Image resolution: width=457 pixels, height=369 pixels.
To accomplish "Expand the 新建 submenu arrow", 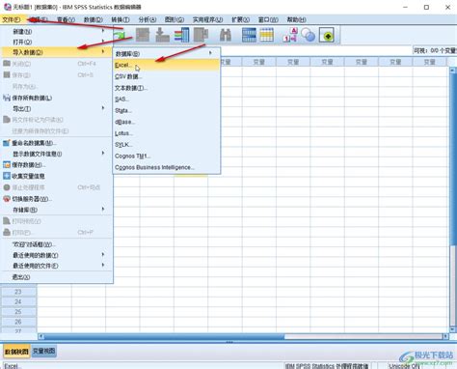I will [103, 31].
